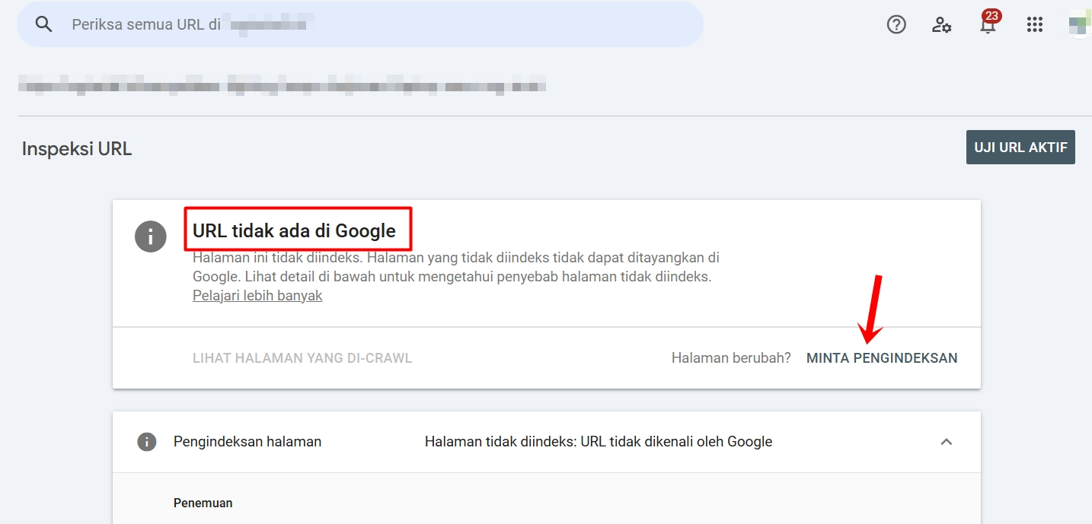This screenshot has width=1092, height=524.
Task: Open notifications bell with 23 badge
Action: [988, 23]
